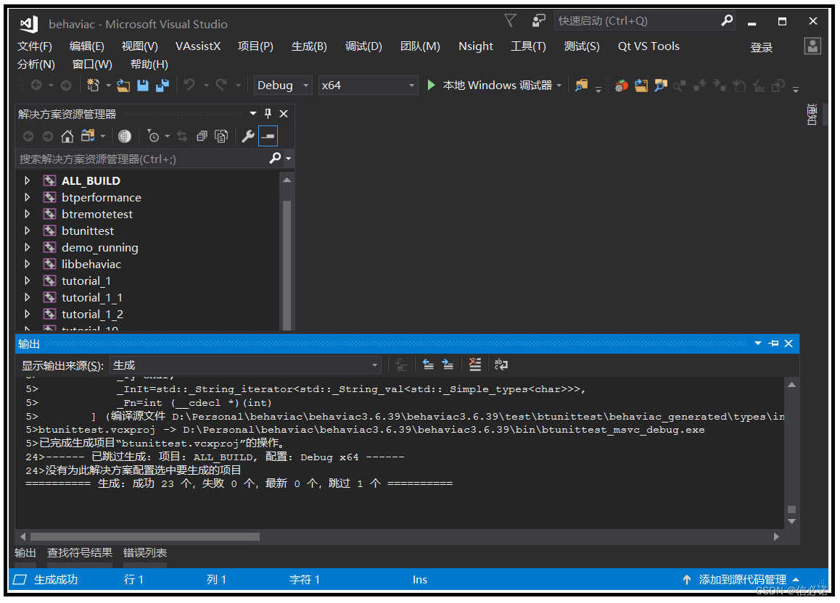Click the Save icon in toolbar
The image size is (840, 603).
coord(143,86)
